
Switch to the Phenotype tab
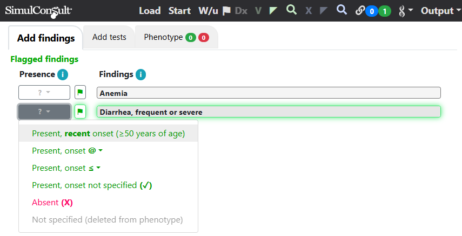176,37
